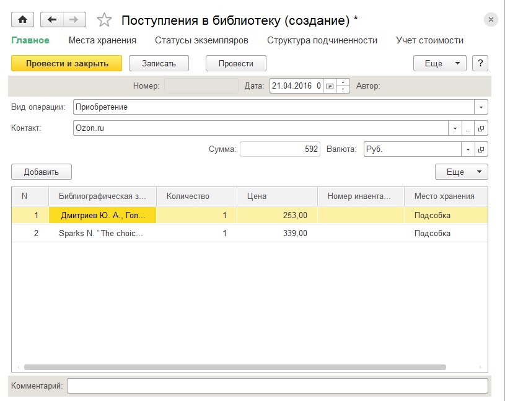505x401 pixels.
Task: Click the Валюта field with Руб.
Action: [413, 149]
